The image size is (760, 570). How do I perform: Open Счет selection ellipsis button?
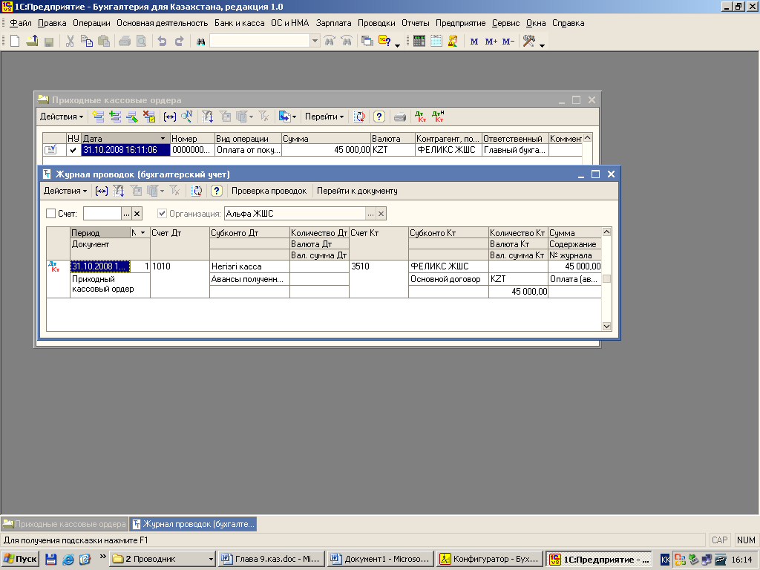[x=126, y=214]
